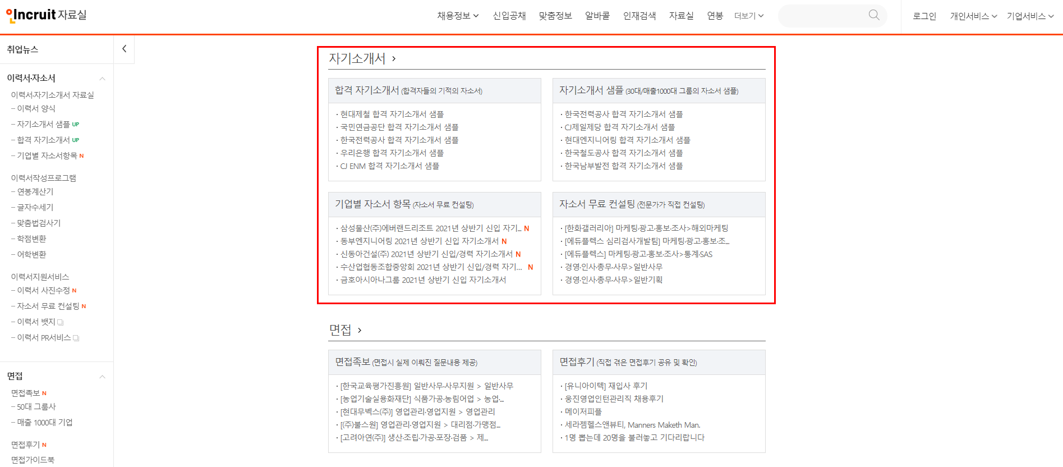Screen dimensions: 1063x467
Task: Collapse the left sidebar arrow
Action: point(124,49)
